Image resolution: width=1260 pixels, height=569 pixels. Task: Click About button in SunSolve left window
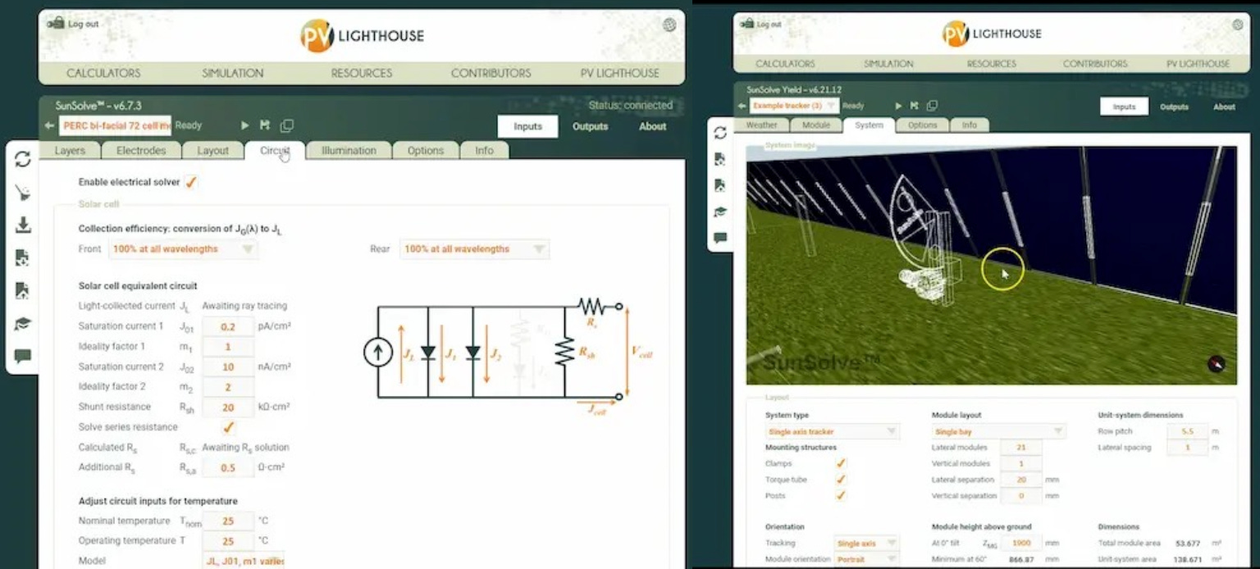pos(652,126)
